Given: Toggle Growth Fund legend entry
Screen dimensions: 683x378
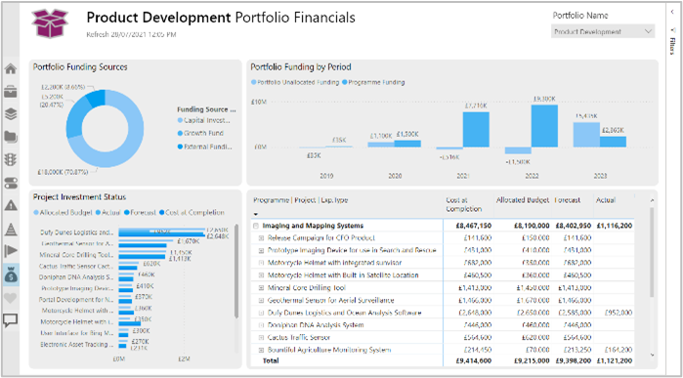Looking at the screenshot, I should [x=201, y=133].
